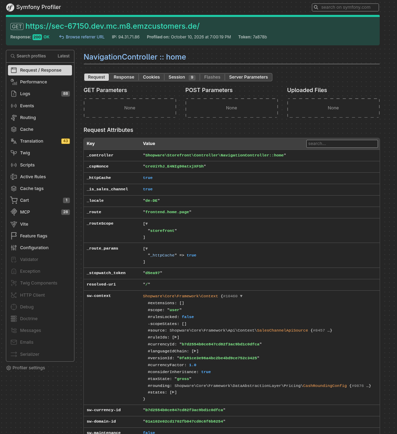This screenshot has width=397, height=434.
Task: Collapse the _route_params array toggle
Action: 146,248
